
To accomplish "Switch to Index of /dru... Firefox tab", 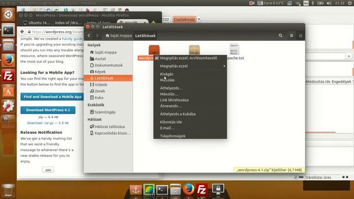I will point(68,23).
